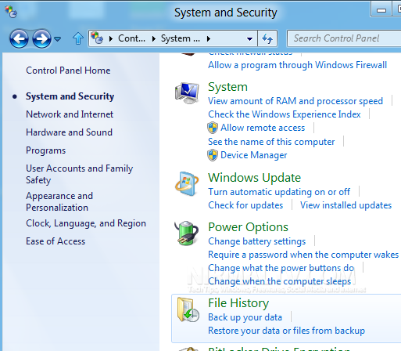See the name of this computer
Viewport: 401px width, 351px height.
[x=271, y=142]
